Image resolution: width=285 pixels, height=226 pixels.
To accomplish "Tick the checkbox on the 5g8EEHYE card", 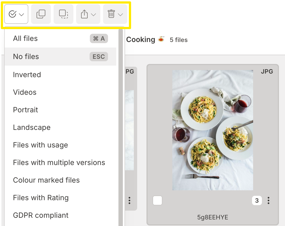I will click(157, 200).
